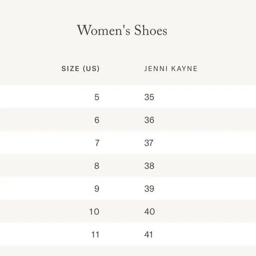
Task: Select the SIZE (US) column header
Action: point(80,68)
